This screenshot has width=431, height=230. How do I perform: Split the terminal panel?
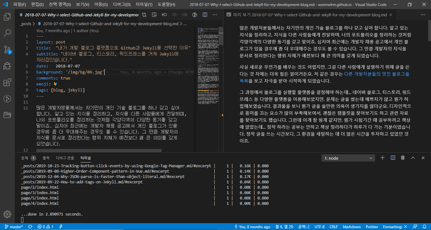pos(392,158)
